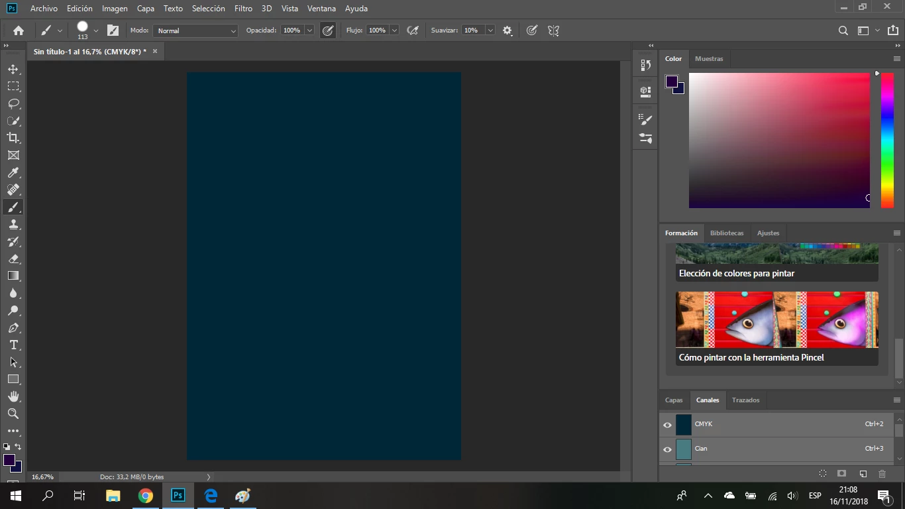Select the Hand tool

13,396
